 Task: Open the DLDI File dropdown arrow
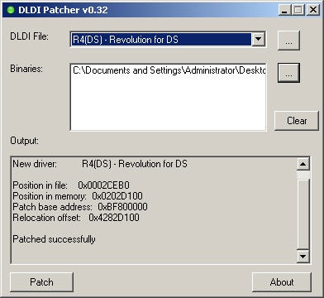[x=258, y=39]
